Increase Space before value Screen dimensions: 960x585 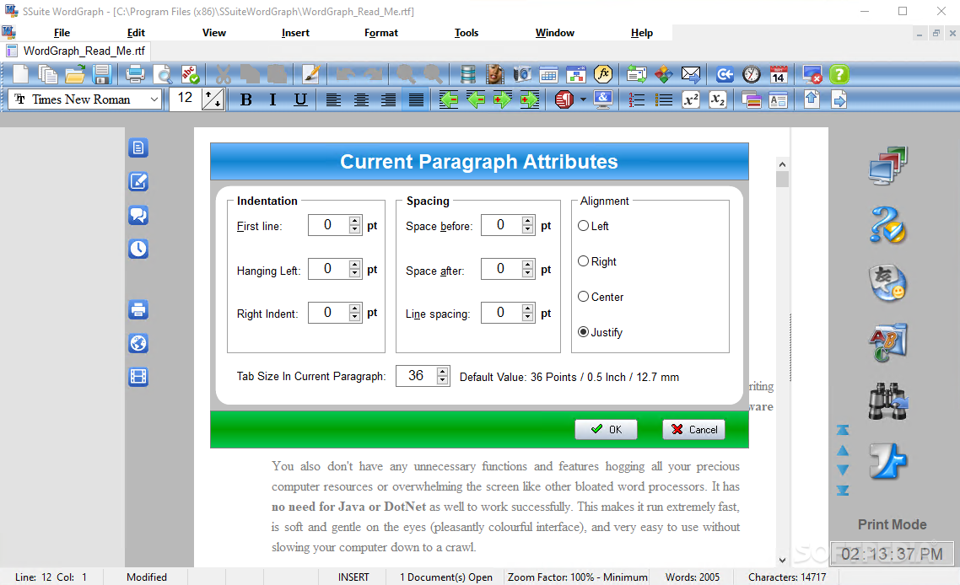coord(528,221)
